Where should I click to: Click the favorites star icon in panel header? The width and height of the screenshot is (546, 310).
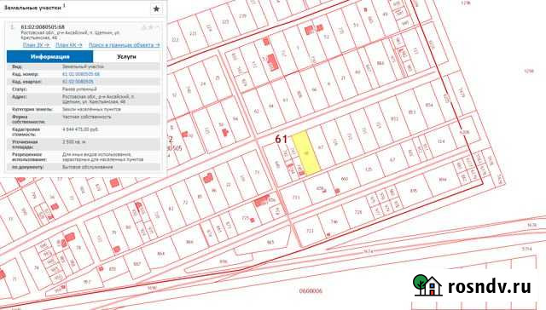click(156, 9)
